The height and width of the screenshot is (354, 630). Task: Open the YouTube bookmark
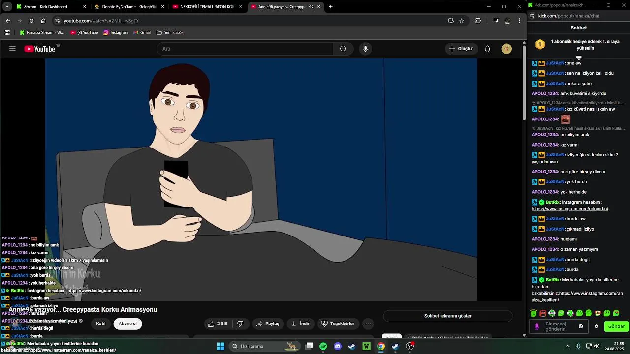pyautogui.click(x=84, y=33)
